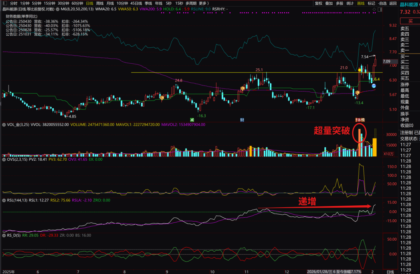Viewport: 420px width, 274px height.
Task: Click 标记 mark button
Action: coord(371,3)
